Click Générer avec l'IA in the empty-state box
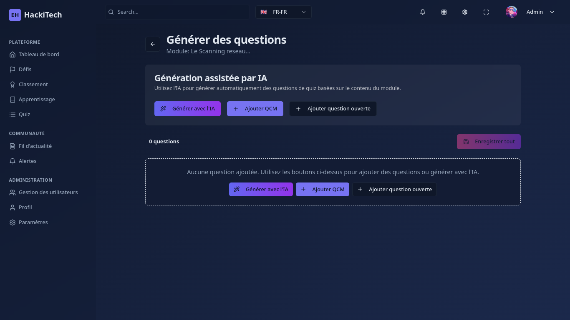Viewport: 570px width, 320px height. click(261, 190)
